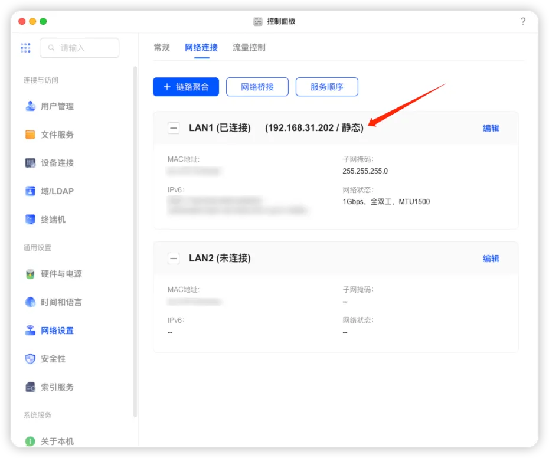Click the 链路聚合 button

tap(186, 87)
